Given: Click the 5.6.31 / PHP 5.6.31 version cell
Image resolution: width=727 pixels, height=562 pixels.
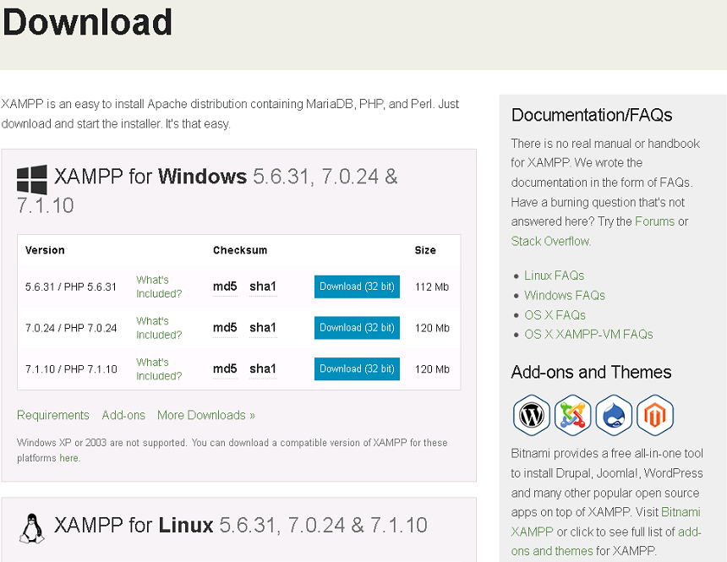Looking at the screenshot, I should [x=71, y=287].
